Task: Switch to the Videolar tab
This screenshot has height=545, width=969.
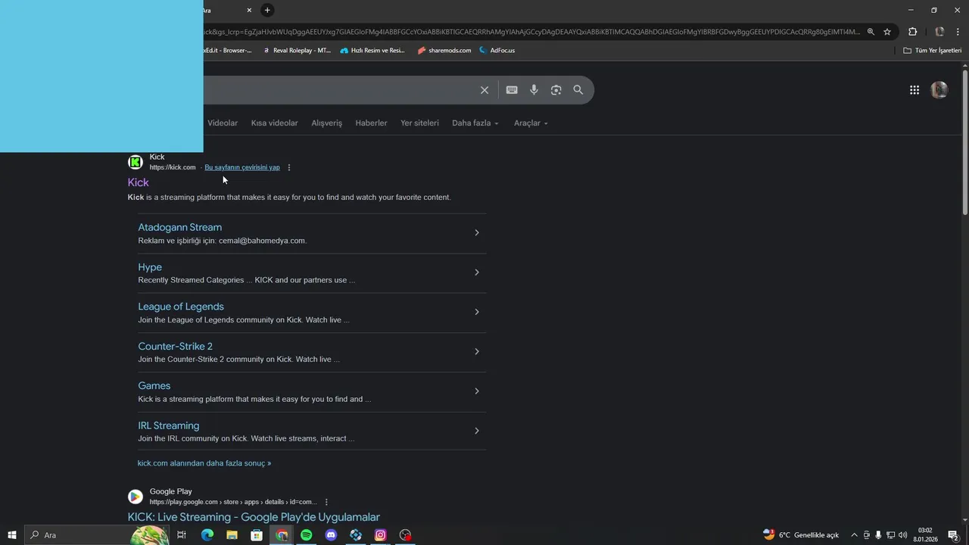Action: click(x=223, y=123)
